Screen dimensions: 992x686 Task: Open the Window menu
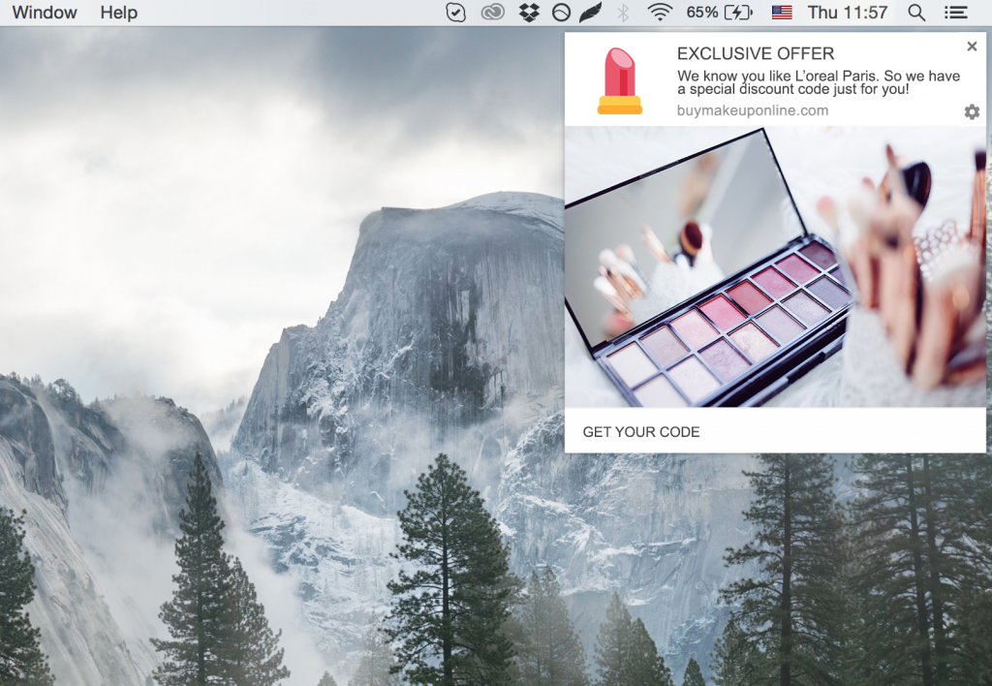point(45,13)
